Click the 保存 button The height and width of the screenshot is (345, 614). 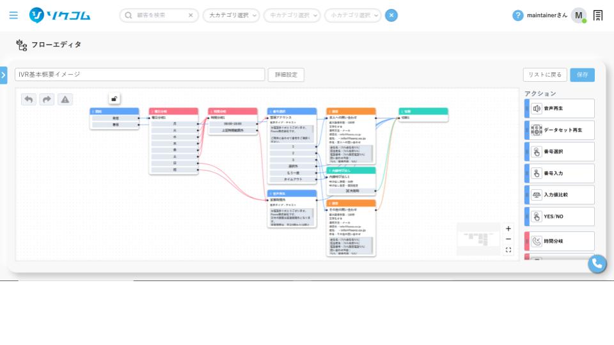(582, 75)
